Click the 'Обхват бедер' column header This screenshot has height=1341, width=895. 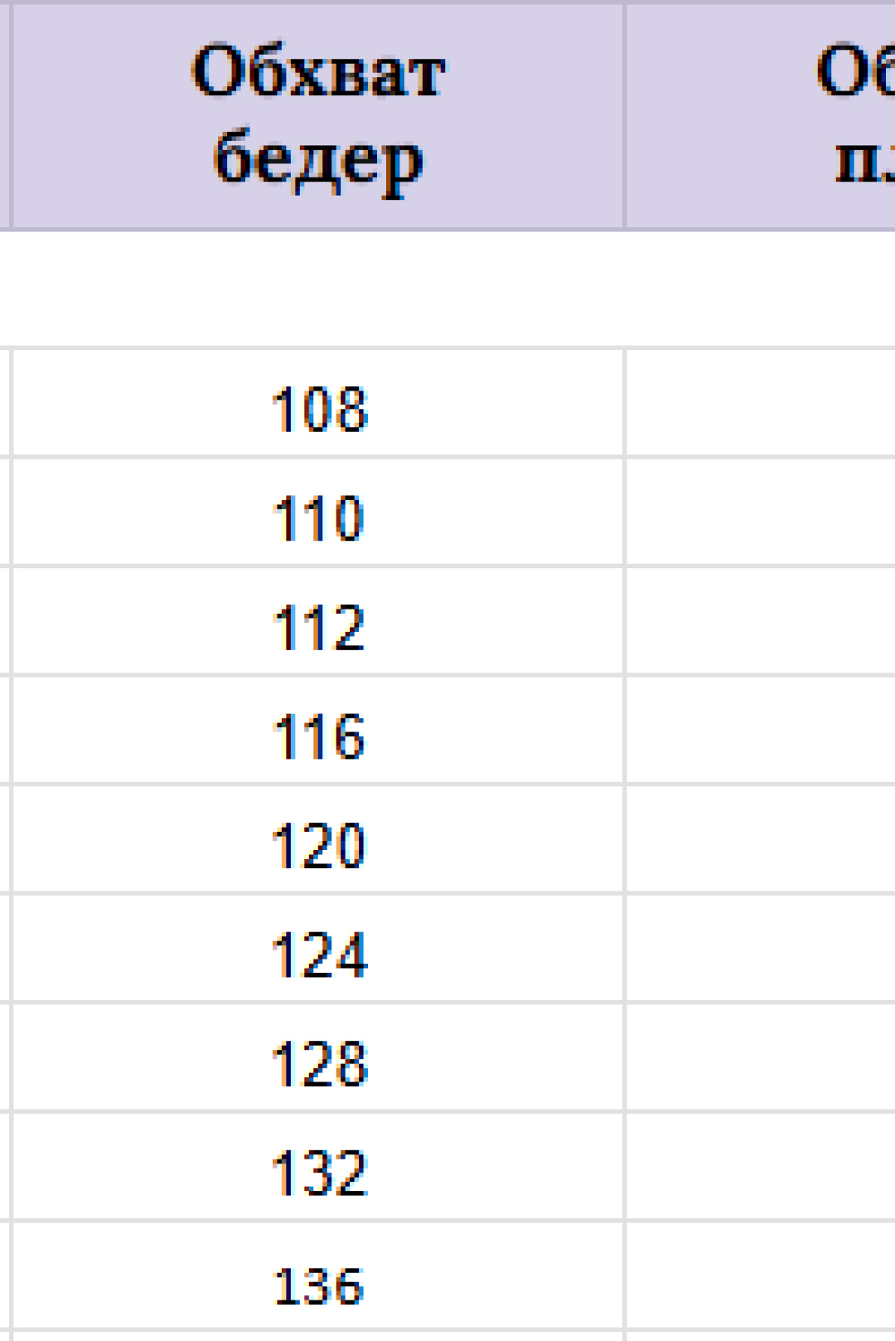(318, 115)
